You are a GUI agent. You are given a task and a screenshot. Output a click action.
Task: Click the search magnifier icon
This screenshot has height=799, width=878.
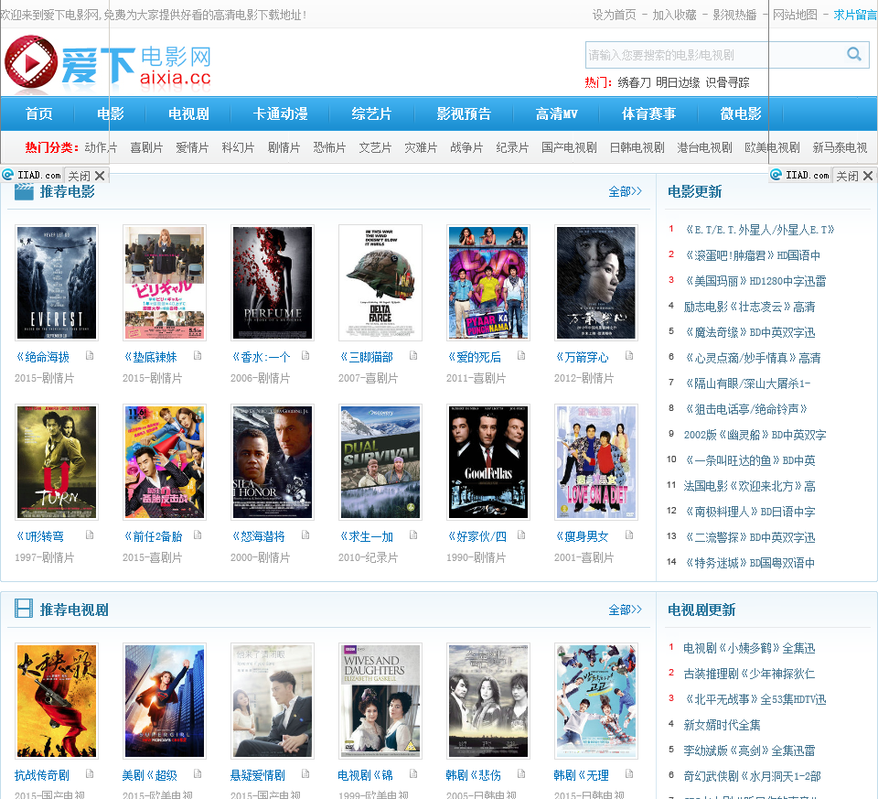854,54
